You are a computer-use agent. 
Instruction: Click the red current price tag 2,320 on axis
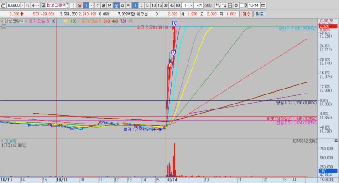pos(328,26)
